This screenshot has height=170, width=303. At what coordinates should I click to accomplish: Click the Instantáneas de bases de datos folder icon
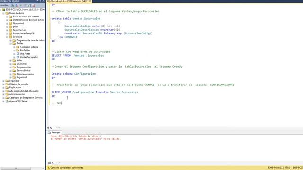(10, 20)
